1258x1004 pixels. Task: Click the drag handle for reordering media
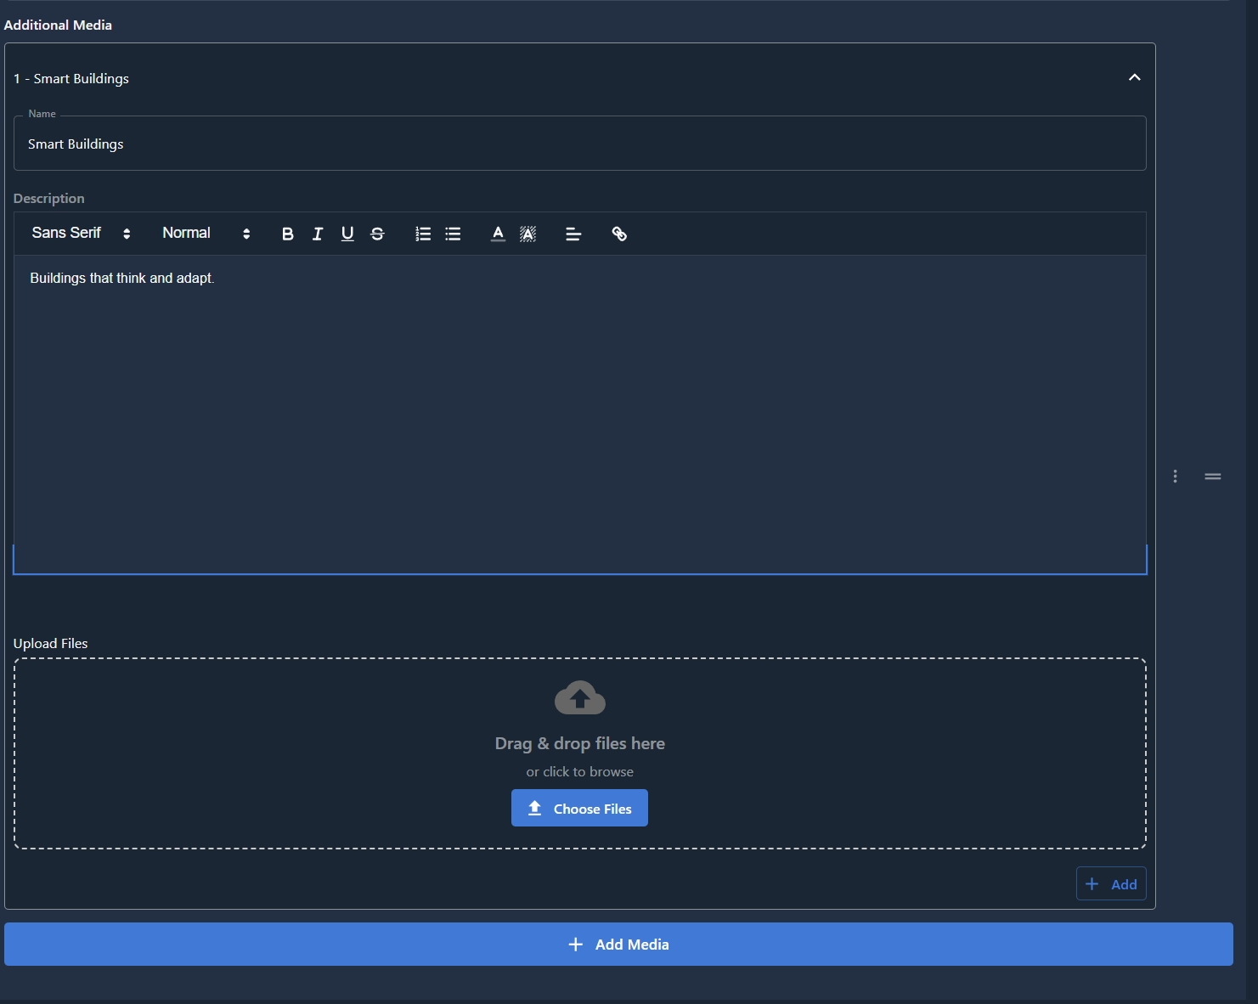point(1213,477)
